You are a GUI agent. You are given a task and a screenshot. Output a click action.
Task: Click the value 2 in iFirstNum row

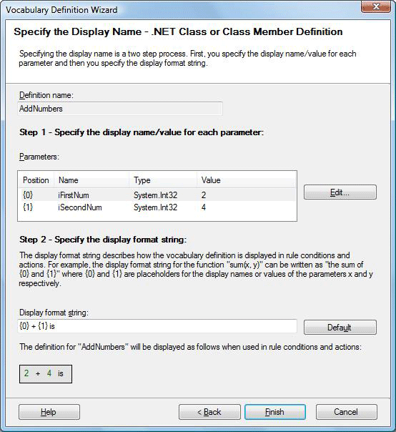coord(204,195)
